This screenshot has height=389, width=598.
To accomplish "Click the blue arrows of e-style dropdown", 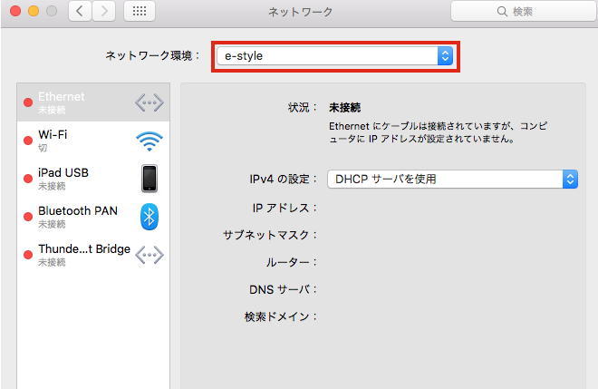I will pos(445,55).
